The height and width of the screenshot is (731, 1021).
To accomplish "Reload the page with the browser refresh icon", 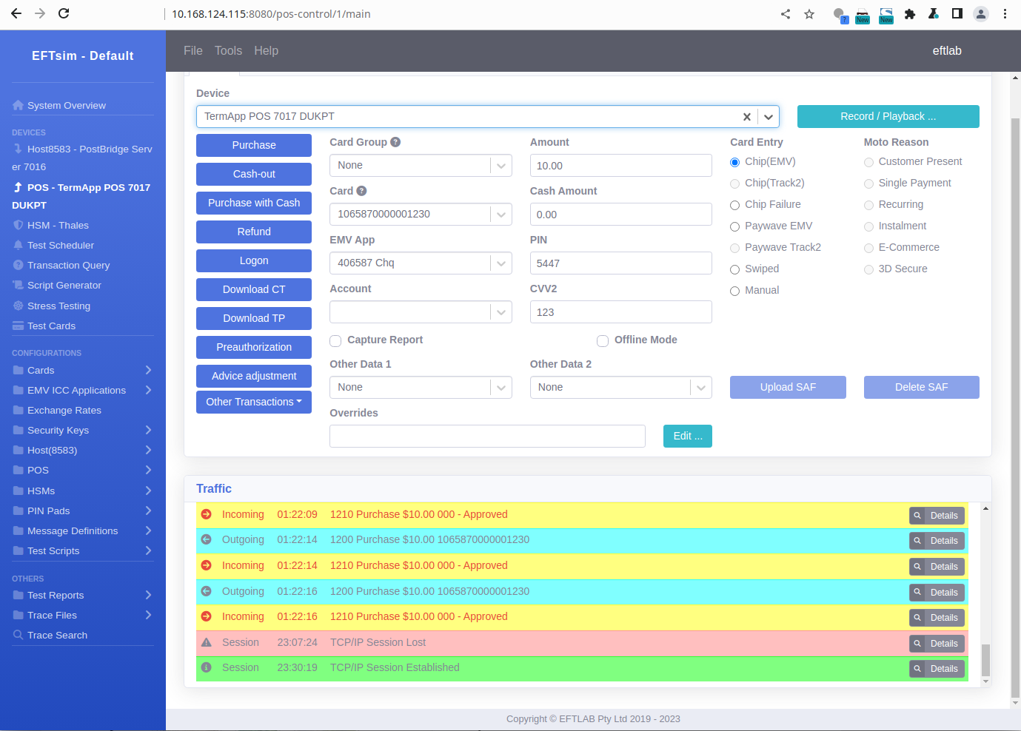I will (x=64, y=13).
